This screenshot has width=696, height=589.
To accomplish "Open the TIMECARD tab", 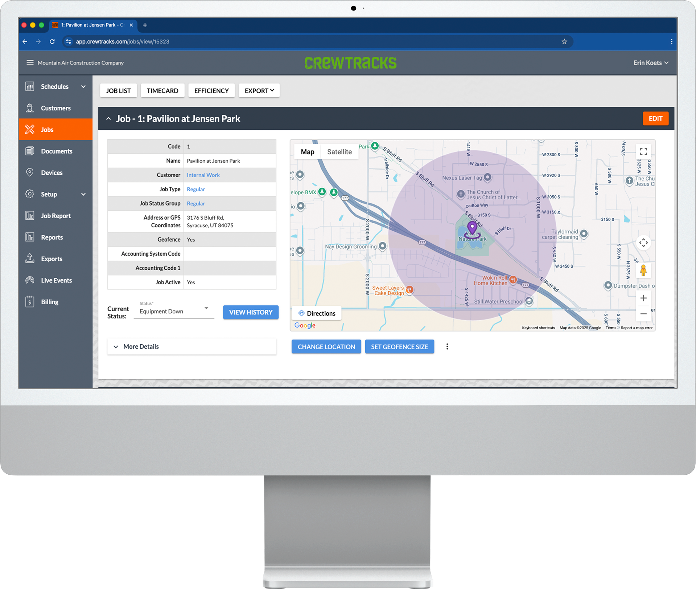I will [162, 91].
